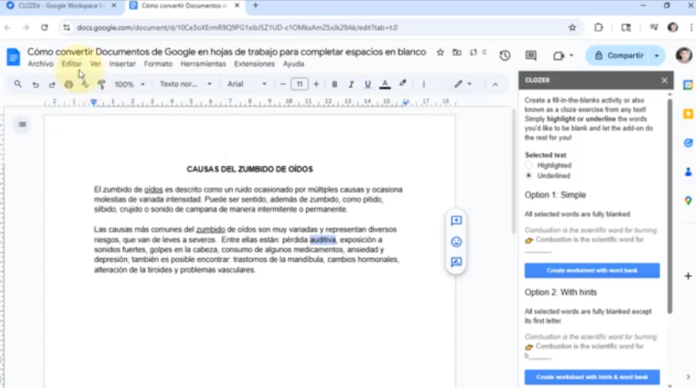Open the Formato menu
This screenshot has height=388, width=696.
coord(158,64)
